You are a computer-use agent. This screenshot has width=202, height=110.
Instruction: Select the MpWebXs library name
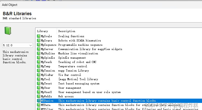point(46,96)
